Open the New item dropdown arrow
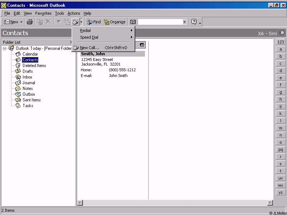The height and width of the screenshot is (215, 287). coord(21,22)
